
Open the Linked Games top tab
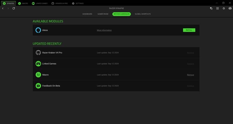pyautogui.click(x=40, y=4)
